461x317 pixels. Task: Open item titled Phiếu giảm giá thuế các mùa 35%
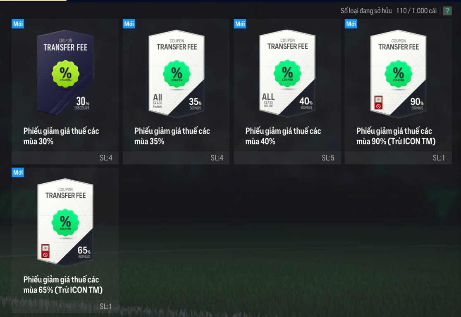click(x=172, y=136)
